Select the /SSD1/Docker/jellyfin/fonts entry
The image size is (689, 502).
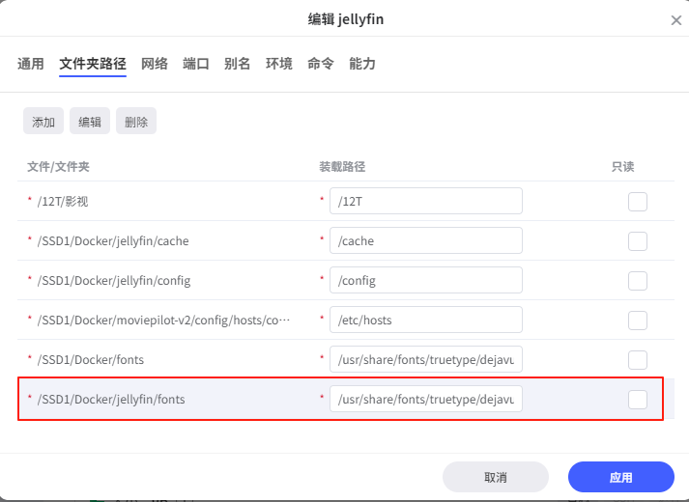[111, 400]
